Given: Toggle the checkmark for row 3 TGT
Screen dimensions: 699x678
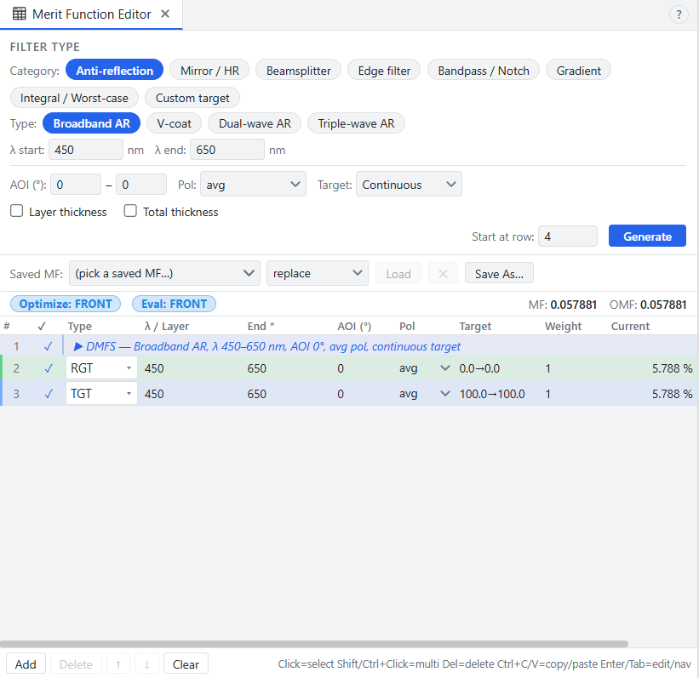Looking at the screenshot, I should point(49,394).
